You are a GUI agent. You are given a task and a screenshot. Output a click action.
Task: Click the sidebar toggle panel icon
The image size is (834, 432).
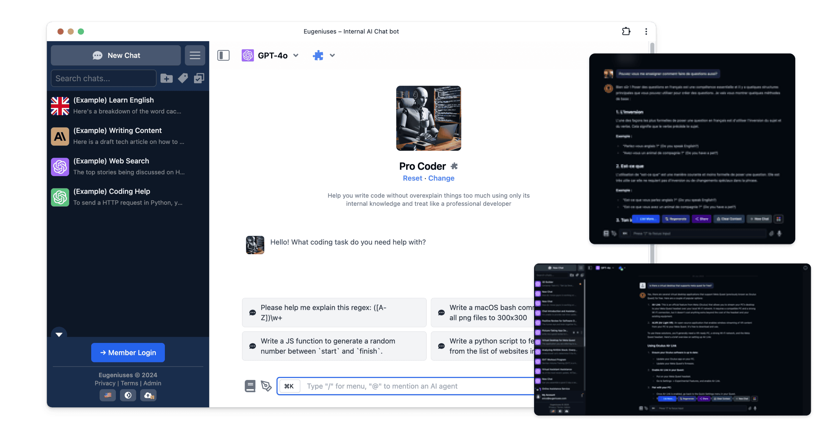[223, 55]
